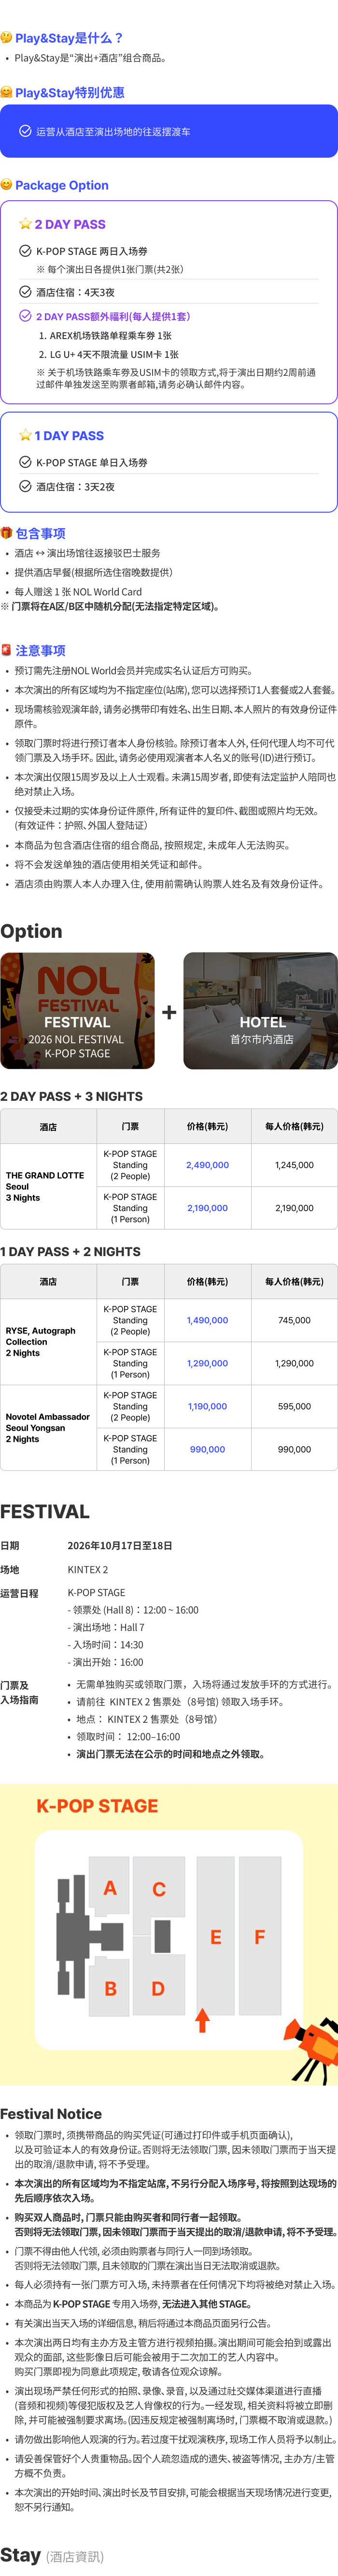Click the check circle for K-POP STAGE 两日入场券
Screen dimensions: 338x2576
tap(25, 251)
